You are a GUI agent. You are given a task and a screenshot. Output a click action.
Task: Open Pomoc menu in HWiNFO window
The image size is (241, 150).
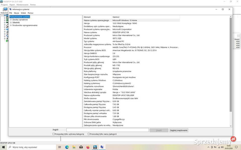click(x=33, y=5)
